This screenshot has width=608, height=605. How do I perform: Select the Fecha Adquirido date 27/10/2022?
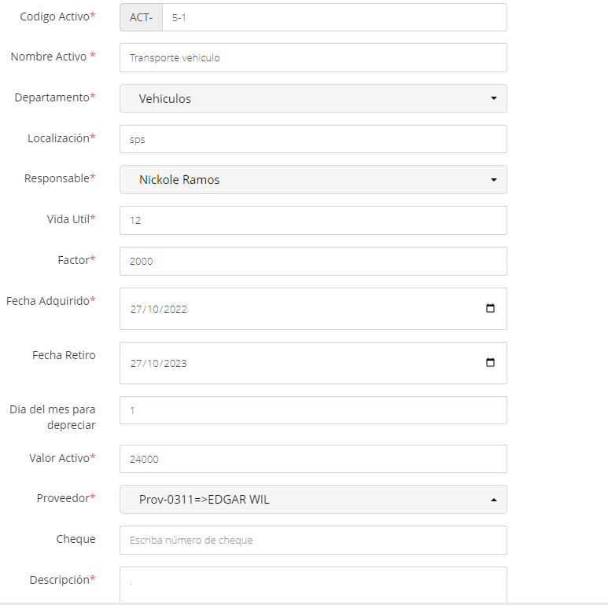(159, 309)
